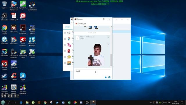The width and height of the screenshot is (186, 105).
Task: Open Wise Disk Cleaner shortcut
Action: (32, 53)
